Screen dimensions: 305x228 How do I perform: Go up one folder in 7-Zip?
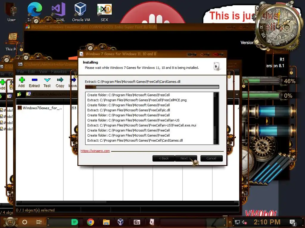click(x=19, y=94)
